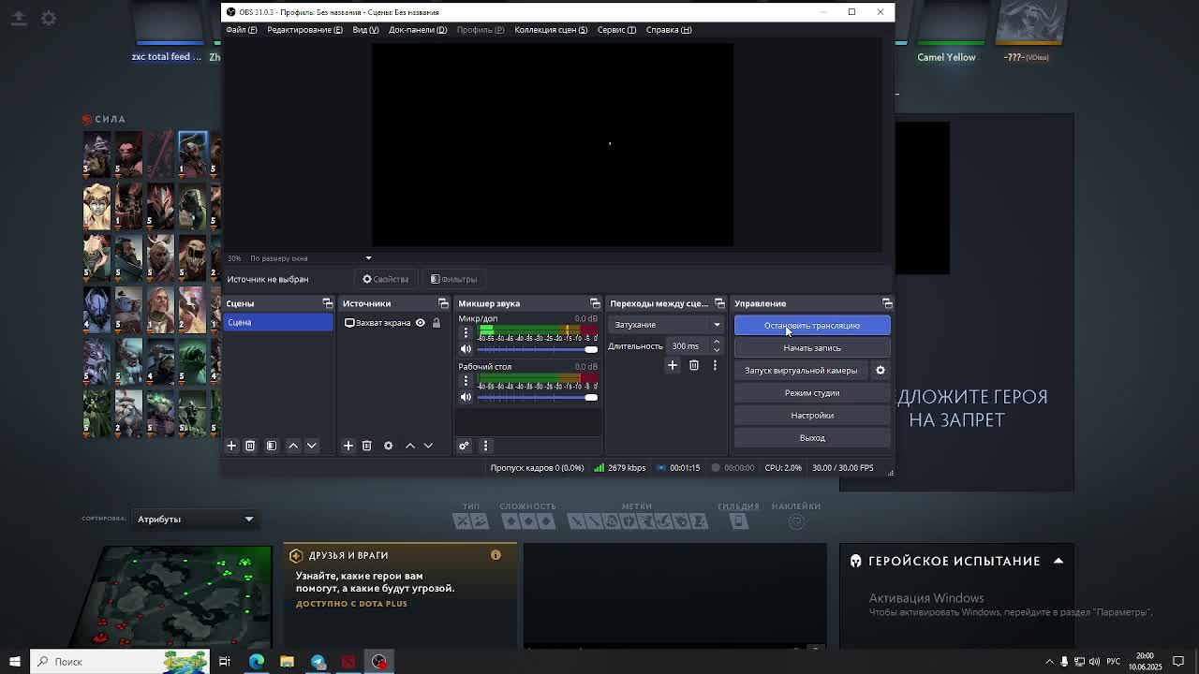Image resolution: width=1199 pixels, height=674 pixels.
Task: Open audio mixer bottom three-dot menu
Action: [485, 446]
